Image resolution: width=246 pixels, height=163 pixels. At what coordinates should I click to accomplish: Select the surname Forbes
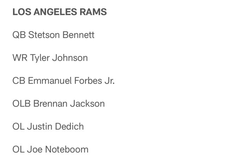point(88,81)
